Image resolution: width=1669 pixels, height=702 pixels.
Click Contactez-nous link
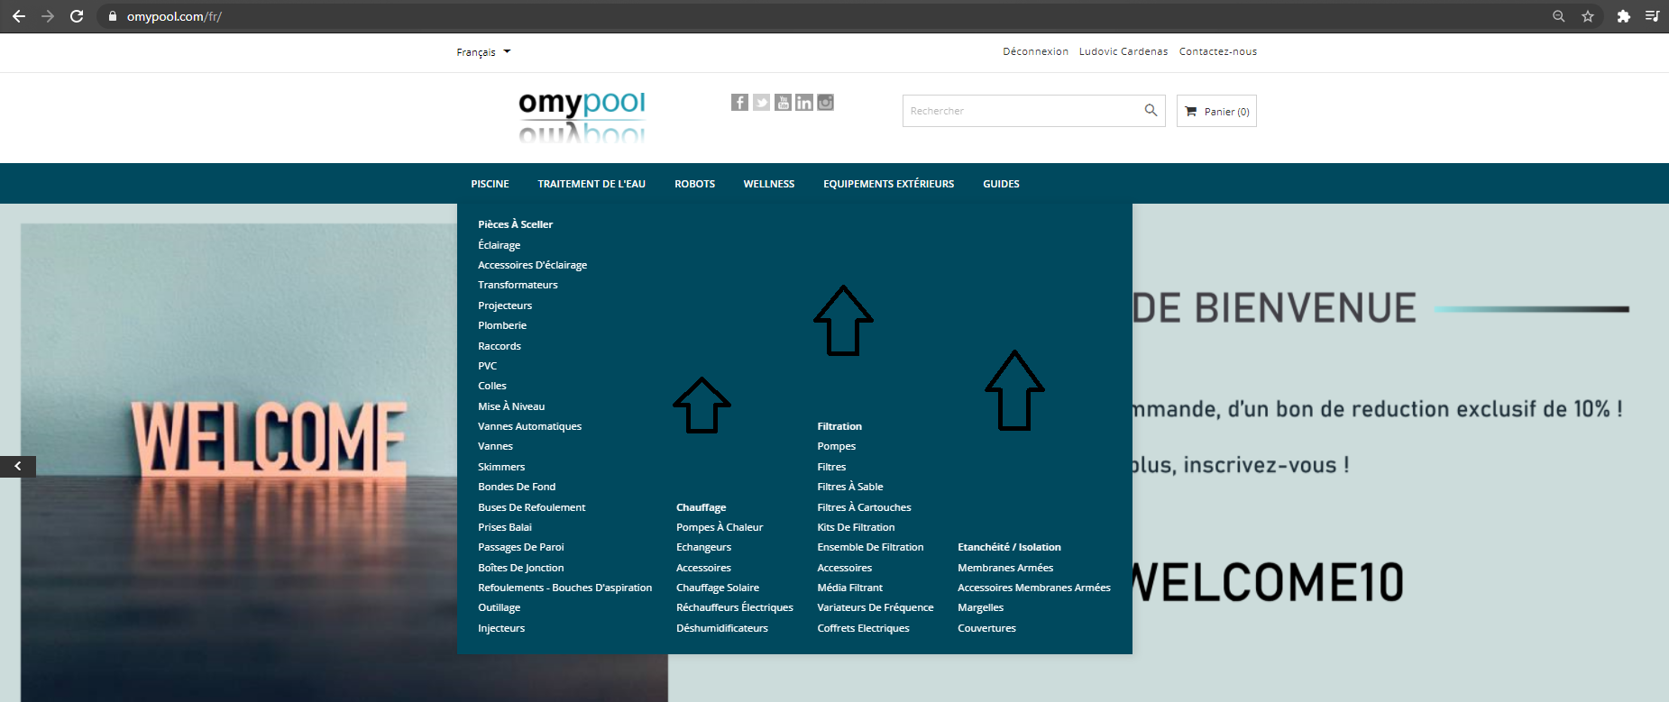click(x=1218, y=51)
